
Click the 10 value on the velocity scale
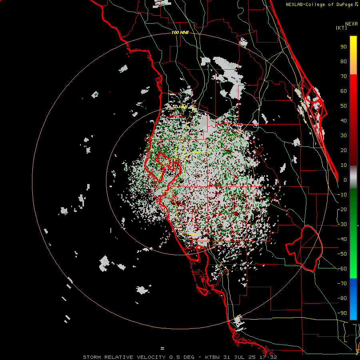344,165
